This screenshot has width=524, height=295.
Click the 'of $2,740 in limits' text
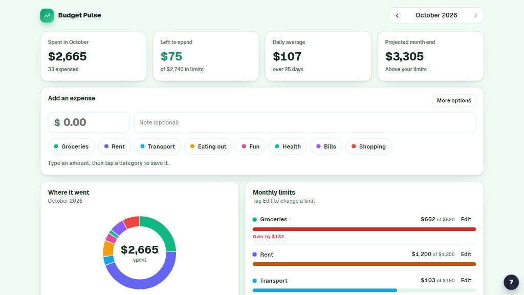pos(182,69)
